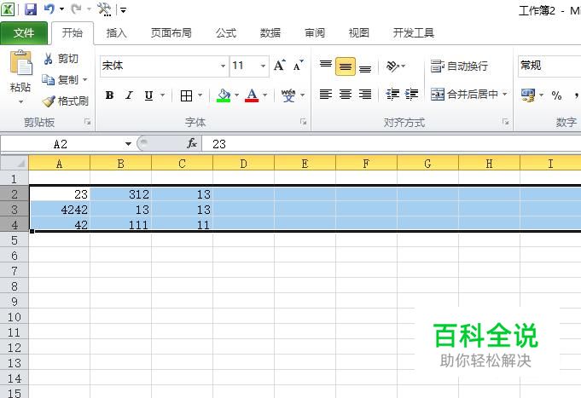Apply the green fill color bucket
Viewport: 581px width, 398px height.
(x=224, y=95)
